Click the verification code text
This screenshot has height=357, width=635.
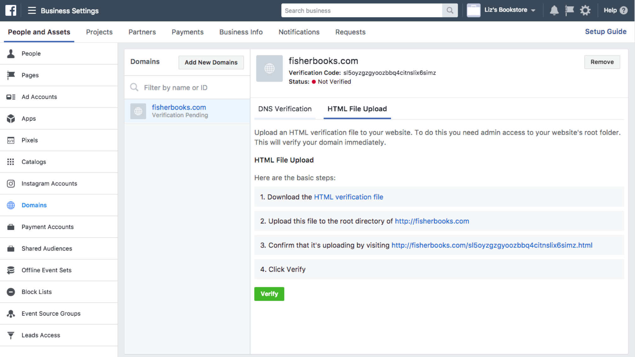coord(389,73)
